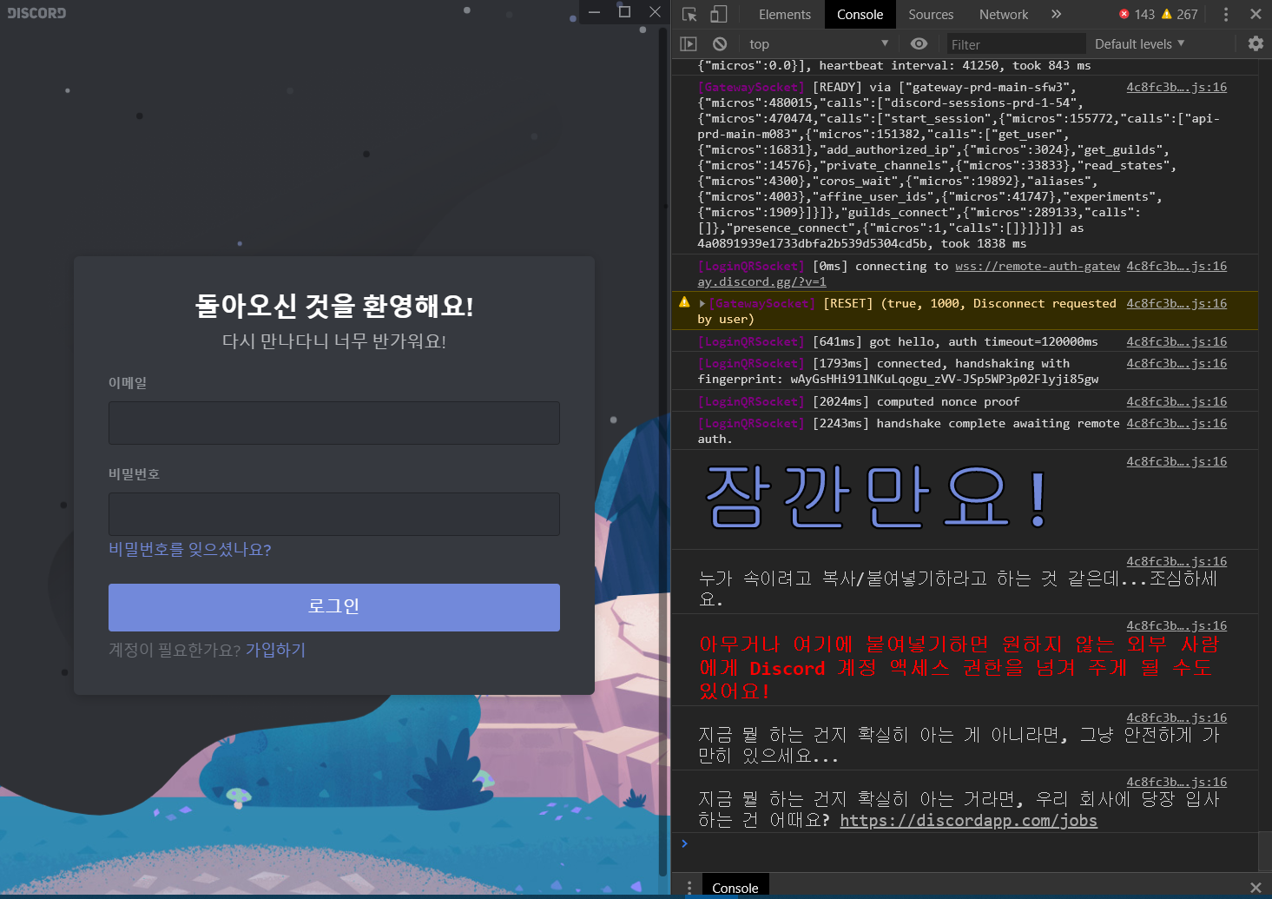Select the bottom drawer Console tab
Viewport: 1272px width, 899px height.
(x=735, y=888)
